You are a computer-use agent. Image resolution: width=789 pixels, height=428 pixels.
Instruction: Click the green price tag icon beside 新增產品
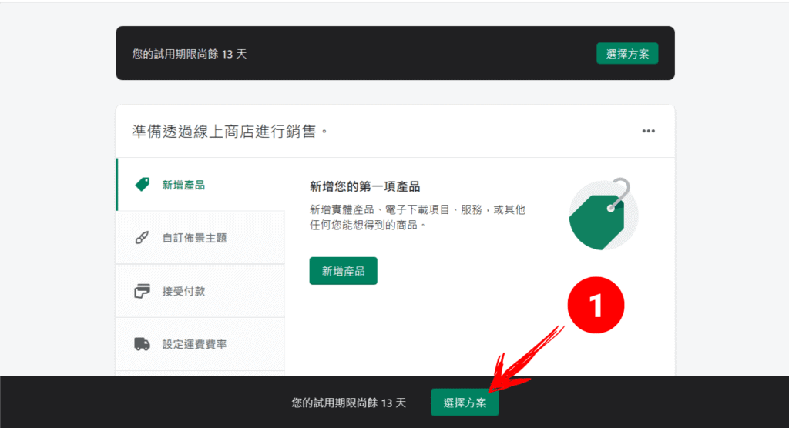coord(143,185)
